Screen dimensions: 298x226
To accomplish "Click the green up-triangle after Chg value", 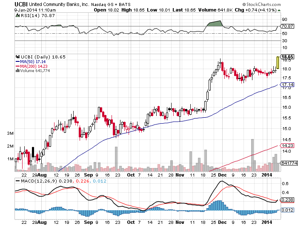I will (279, 10).
